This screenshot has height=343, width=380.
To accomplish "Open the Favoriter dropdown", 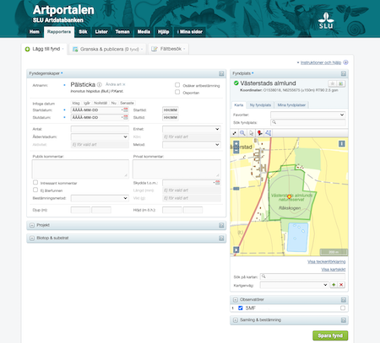I will coord(308,115).
